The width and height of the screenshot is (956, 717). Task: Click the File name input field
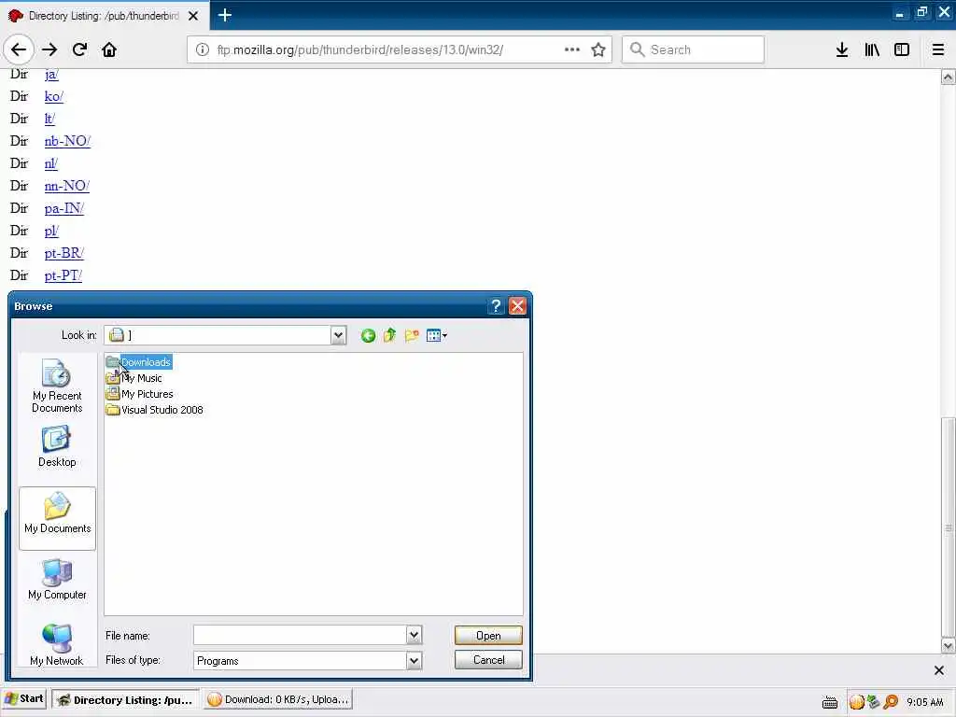[x=300, y=635]
